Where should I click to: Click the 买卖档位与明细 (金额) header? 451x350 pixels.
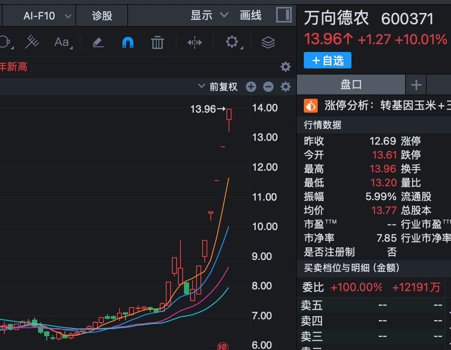tap(351, 268)
